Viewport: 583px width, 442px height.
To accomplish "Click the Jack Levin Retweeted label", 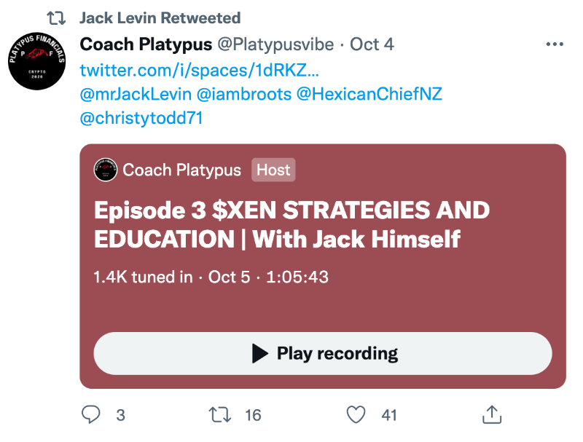I will 160,17.
